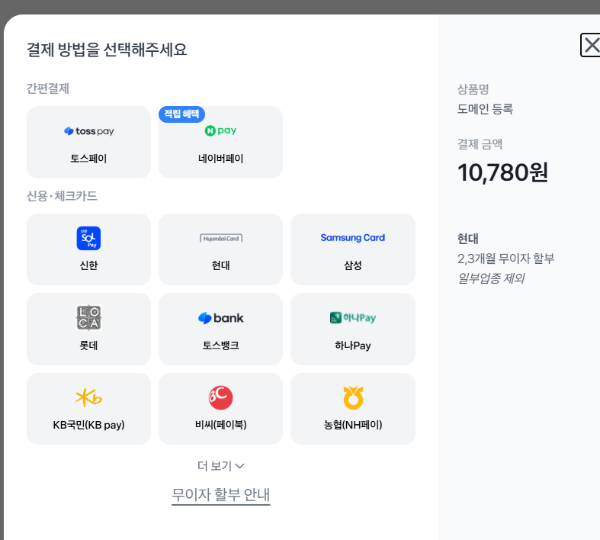Screen dimensions: 600x540
Task: Click the 10,780원 payment amount
Action: (503, 172)
